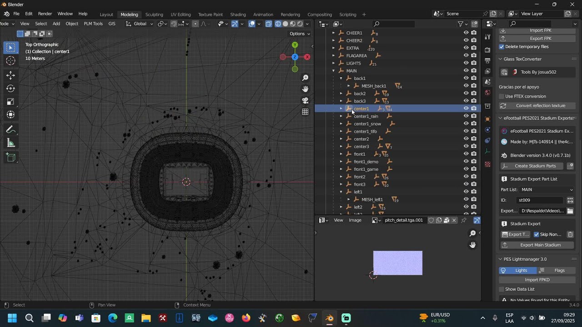Click the viewport pan hand icon

click(x=305, y=89)
